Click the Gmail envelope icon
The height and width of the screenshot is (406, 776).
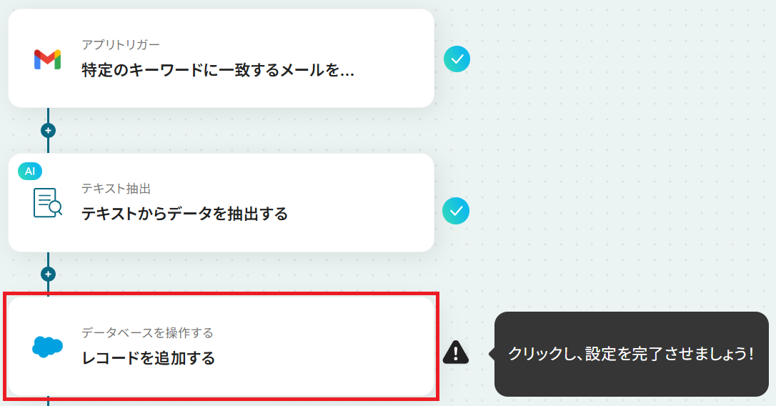(47, 59)
